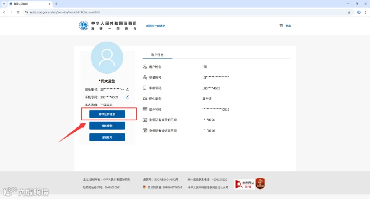Click the 身份证 certificate type value
The height and width of the screenshot is (199, 370).
click(207, 99)
